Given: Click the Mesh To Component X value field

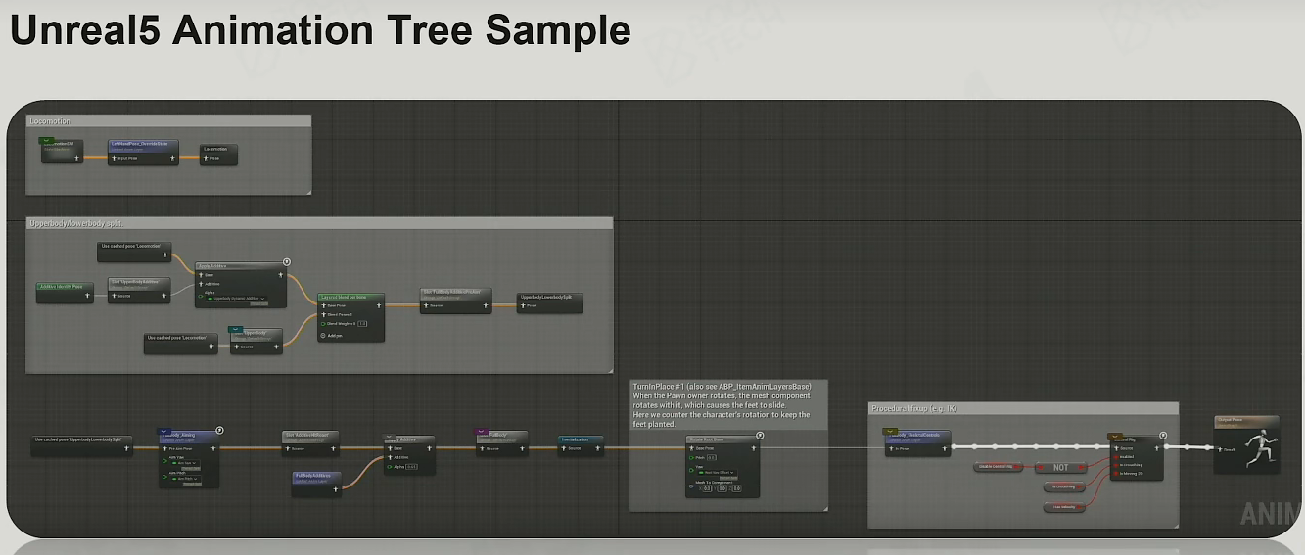Looking at the screenshot, I should pyautogui.click(x=708, y=488).
